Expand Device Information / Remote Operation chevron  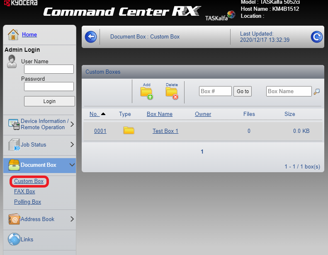[72, 124]
